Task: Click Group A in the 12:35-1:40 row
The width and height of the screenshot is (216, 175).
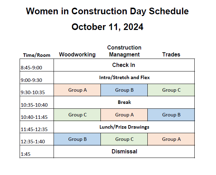Action: click(x=171, y=139)
